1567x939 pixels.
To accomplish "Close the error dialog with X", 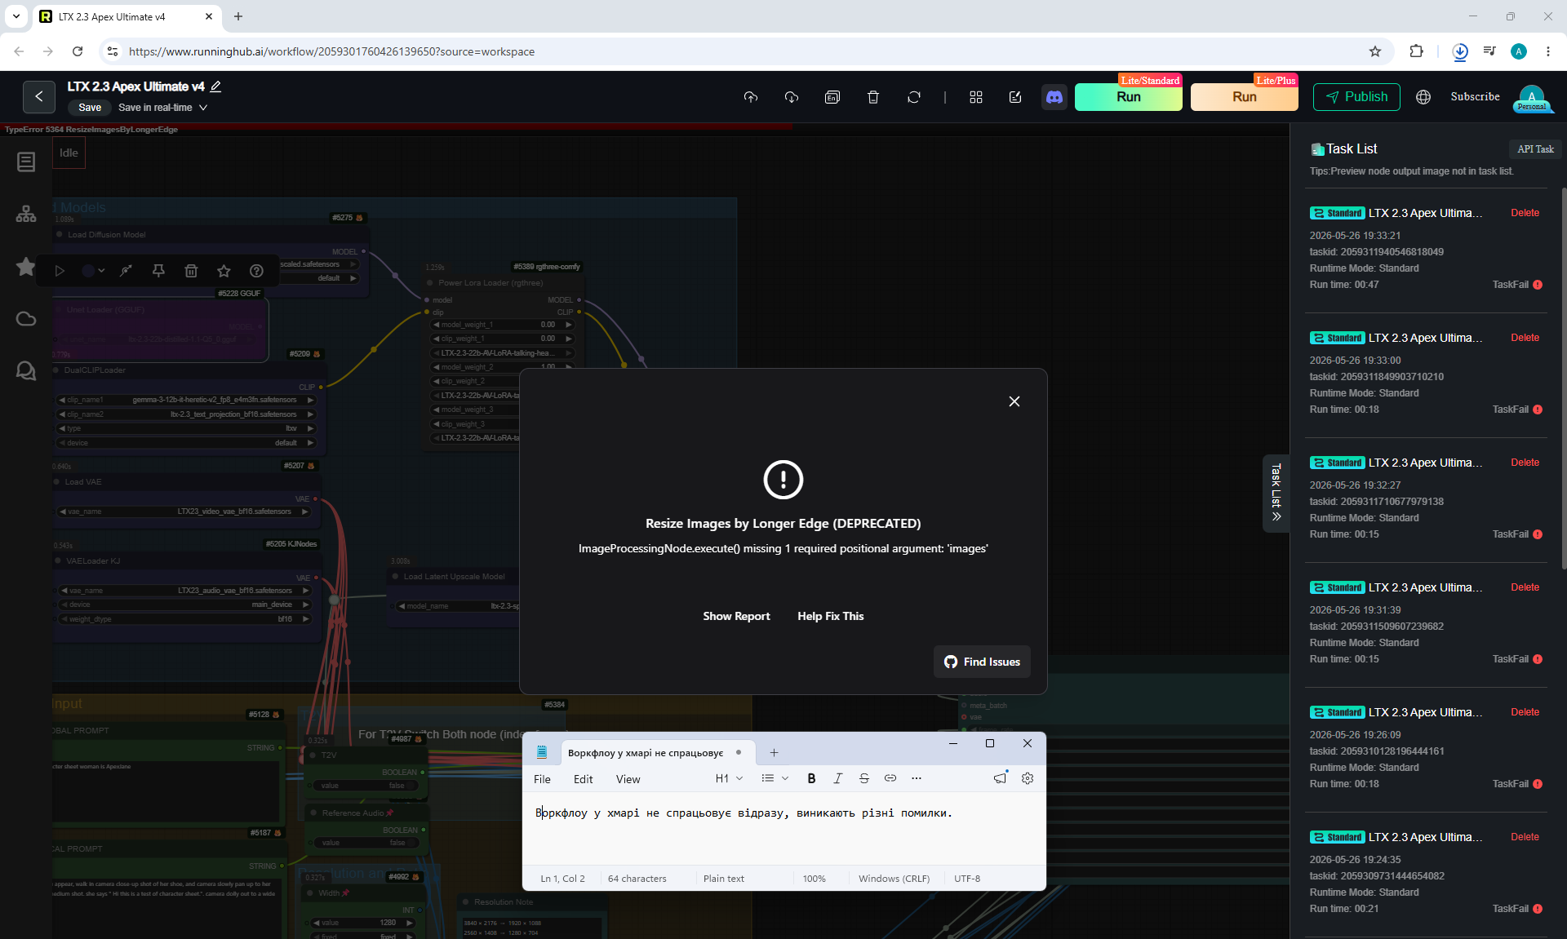I will [x=1014, y=401].
